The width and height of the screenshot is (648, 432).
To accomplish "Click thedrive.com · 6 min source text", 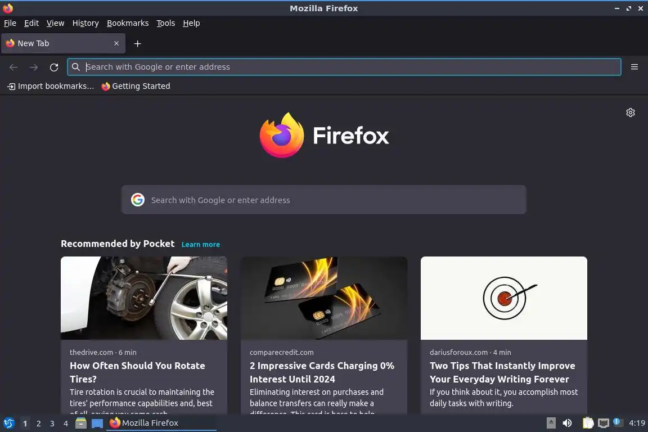I will pos(103,352).
